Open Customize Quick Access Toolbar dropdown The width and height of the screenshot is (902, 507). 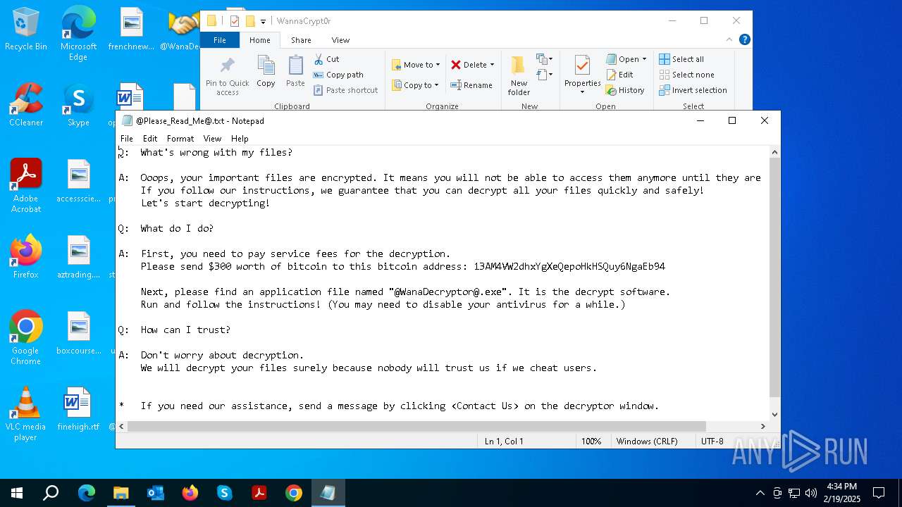coord(264,22)
